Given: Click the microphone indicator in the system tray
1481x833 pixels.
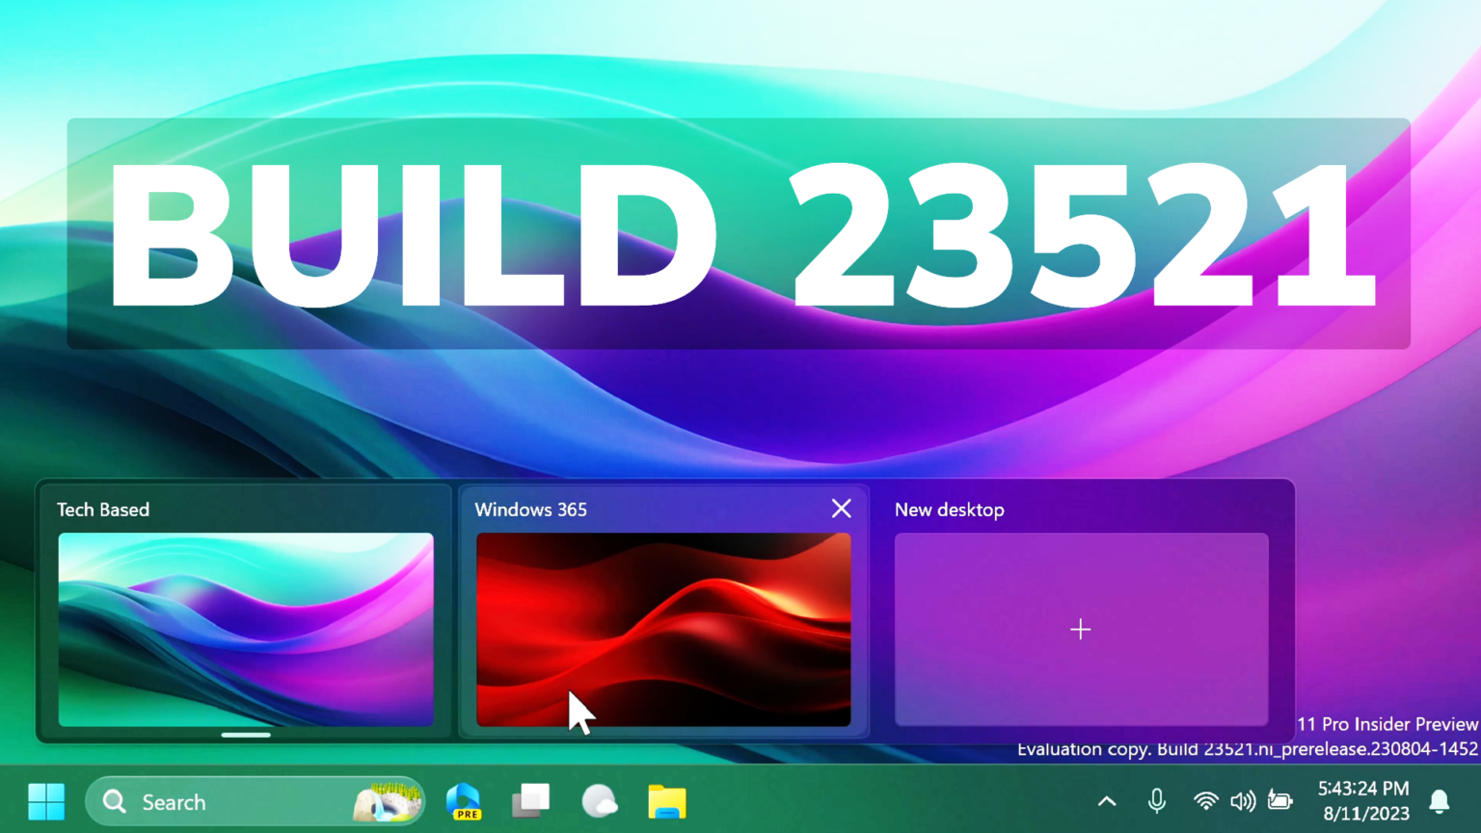Looking at the screenshot, I should tap(1156, 800).
